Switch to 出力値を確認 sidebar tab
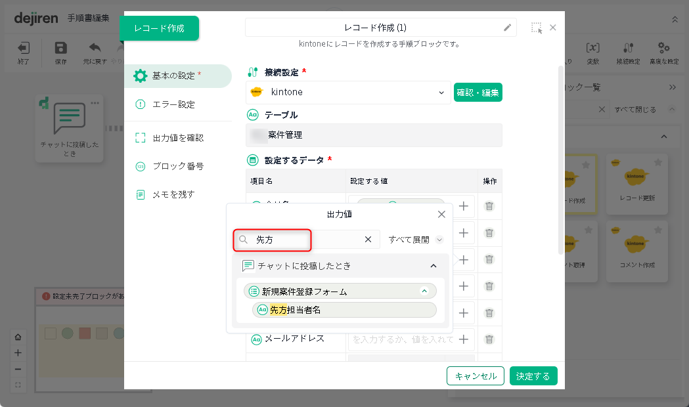 click(177, 138)
